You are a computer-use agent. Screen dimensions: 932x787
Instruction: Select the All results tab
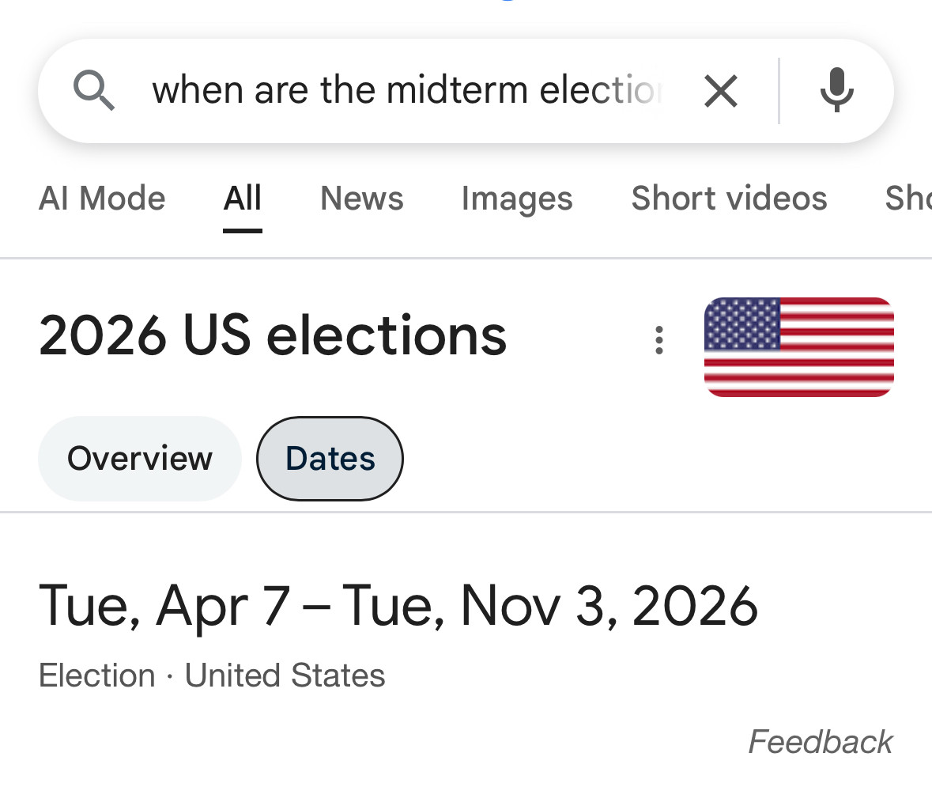click(x=243, y=198)
